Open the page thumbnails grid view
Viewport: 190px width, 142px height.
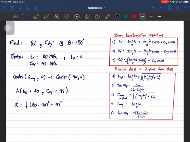[12, 8]
